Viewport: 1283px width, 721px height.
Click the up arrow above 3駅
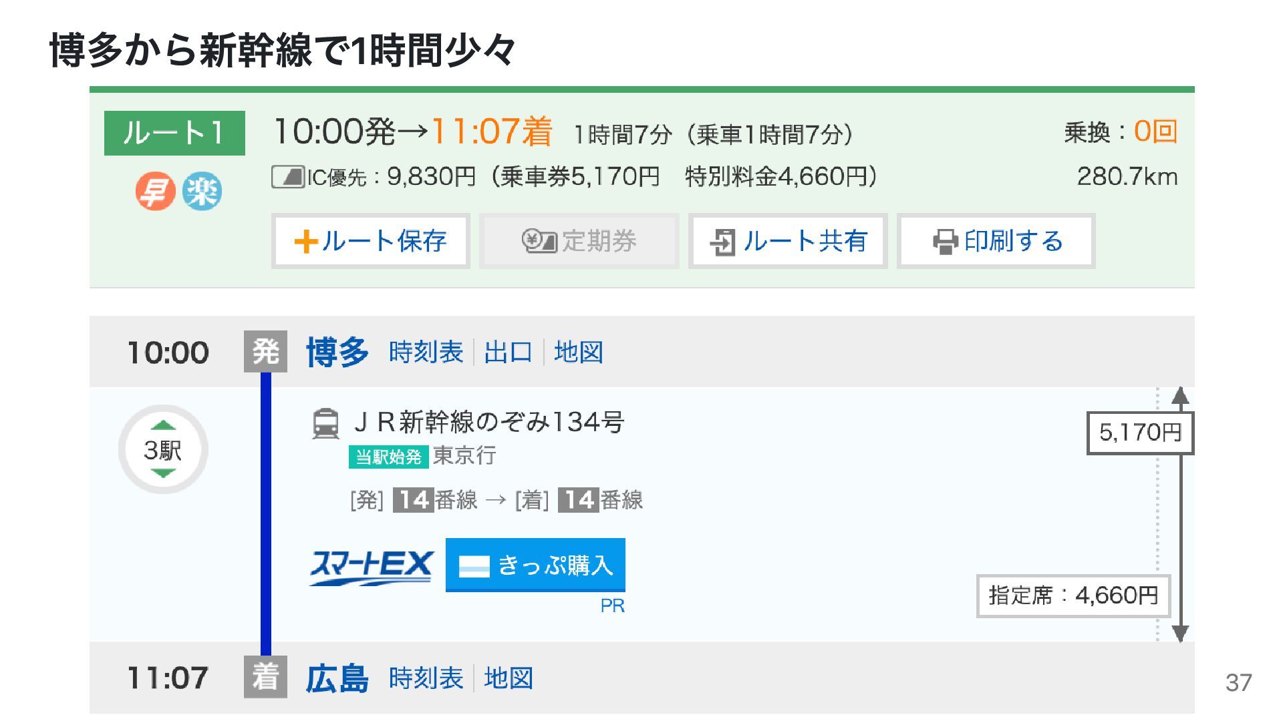tap(163, 425)
